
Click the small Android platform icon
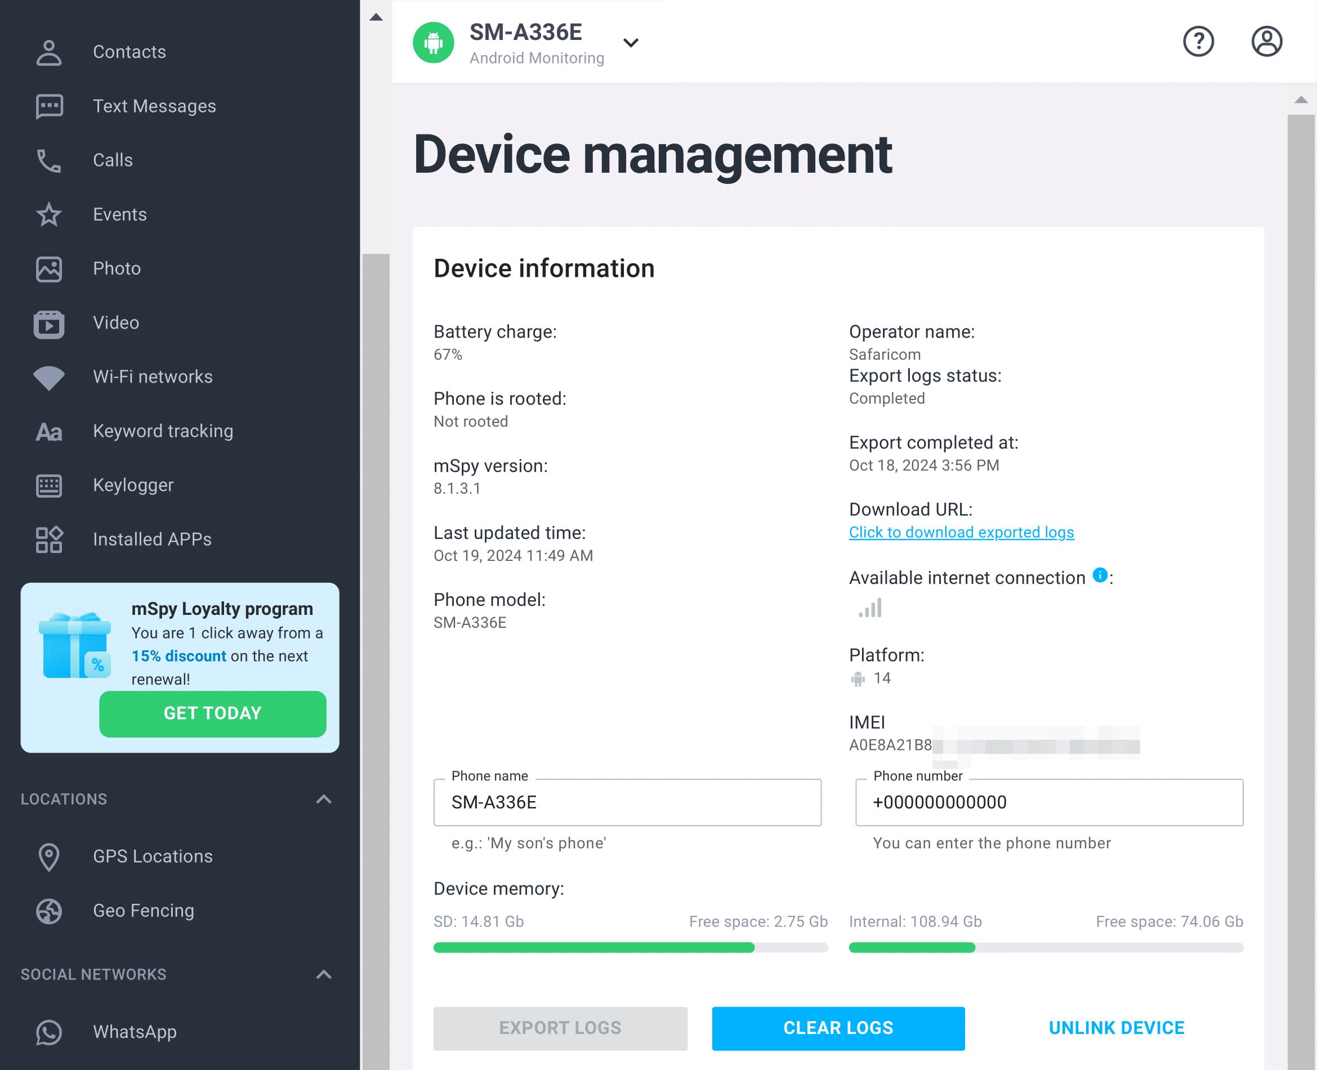[x=858, y=678]
